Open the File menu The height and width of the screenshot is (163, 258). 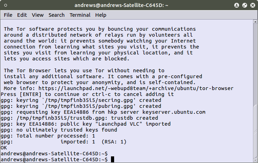8,15
